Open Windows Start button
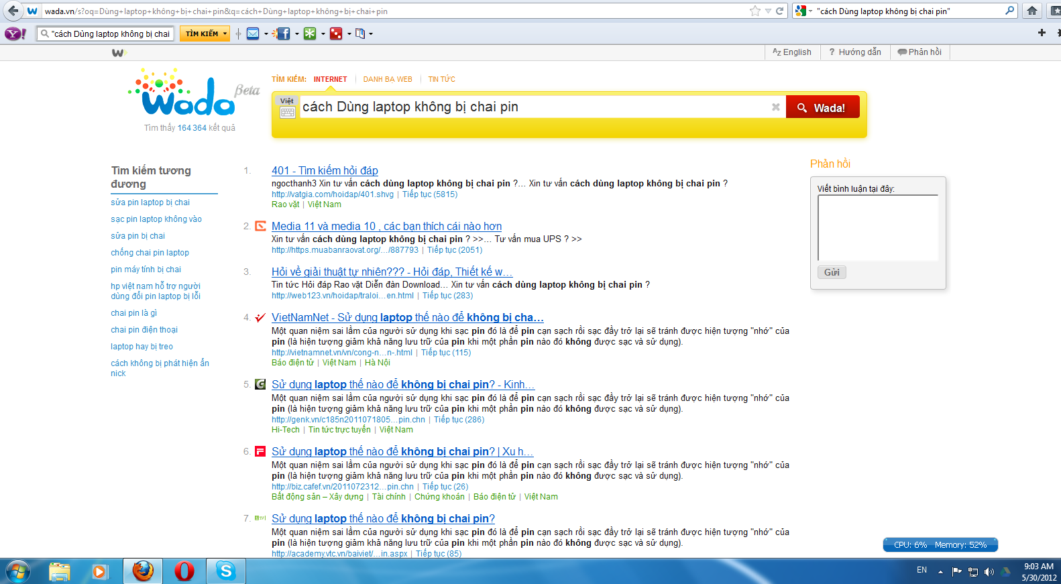 click(17, 571)
